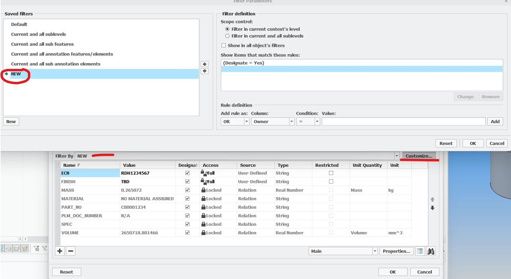
Task: Move saved filter up with arrow button
Action: pyautogui.click(x=204, y=64)
